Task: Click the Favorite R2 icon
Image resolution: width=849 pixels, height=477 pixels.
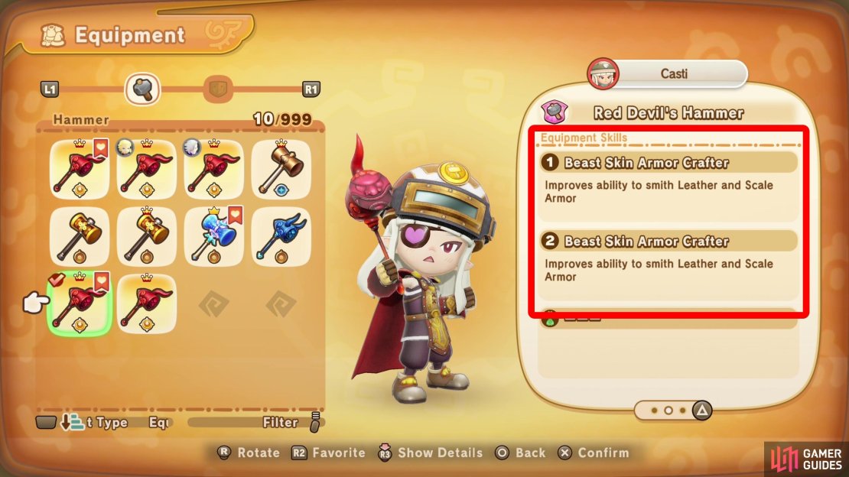Action: (299, 453)
